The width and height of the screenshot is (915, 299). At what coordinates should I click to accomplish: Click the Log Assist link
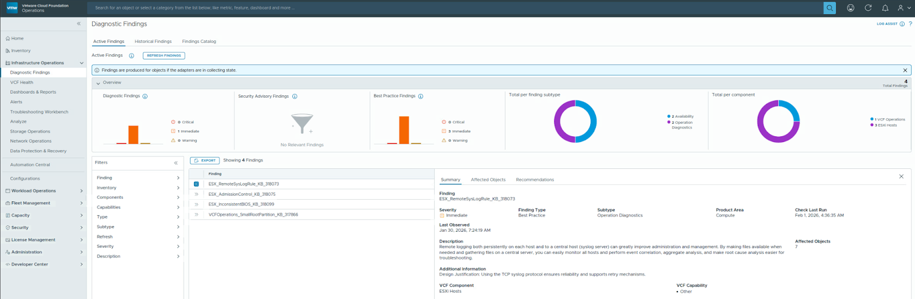887,24
